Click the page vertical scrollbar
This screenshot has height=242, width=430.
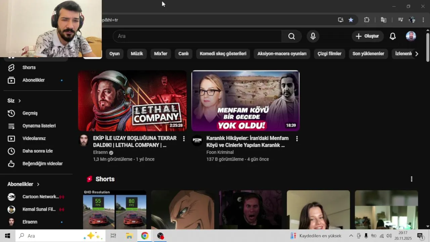(x=428, y=47)
